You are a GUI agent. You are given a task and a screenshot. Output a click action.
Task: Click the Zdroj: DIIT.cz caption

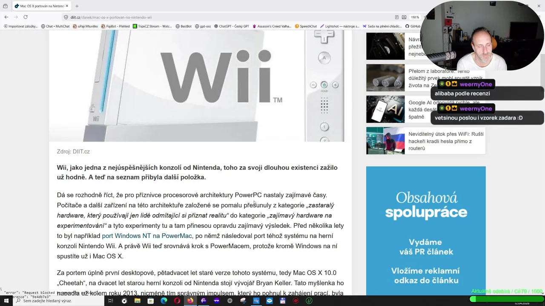[73, 151]
